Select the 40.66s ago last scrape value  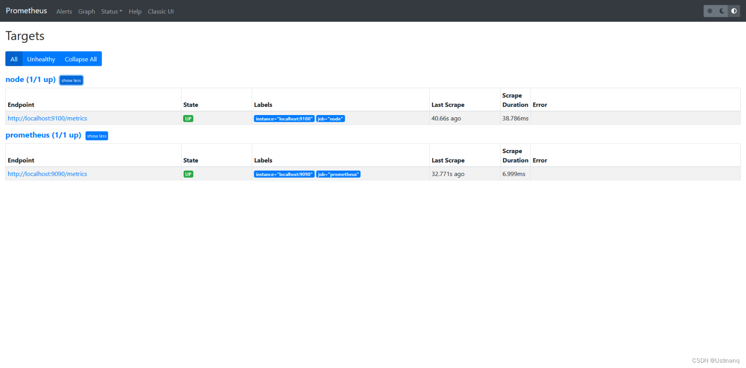point(446,119)
